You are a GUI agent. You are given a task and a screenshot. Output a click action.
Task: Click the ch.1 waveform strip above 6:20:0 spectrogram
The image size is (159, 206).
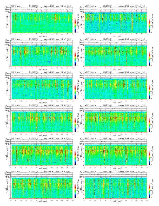pos(42,9)
